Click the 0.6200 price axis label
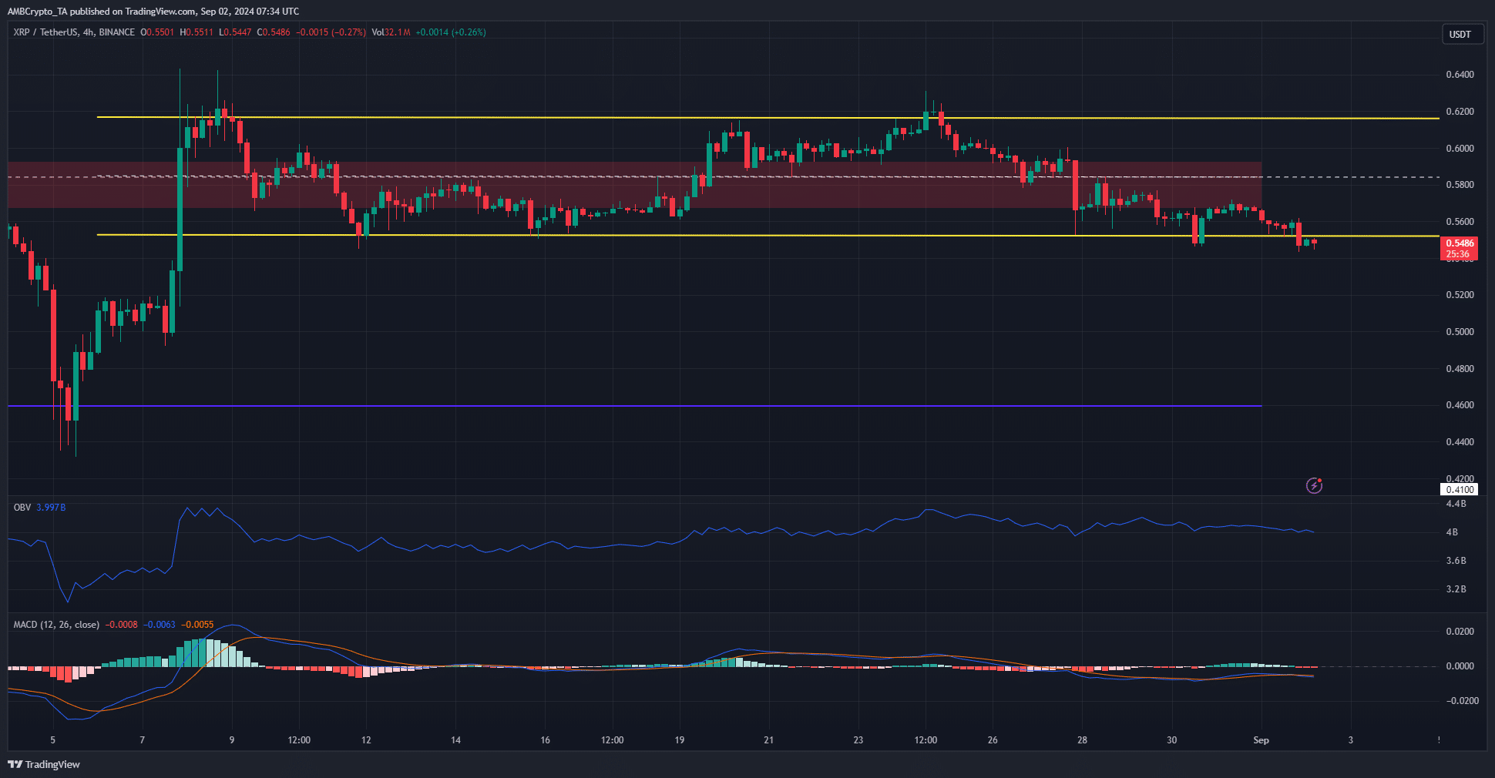 click(1460, 112)
